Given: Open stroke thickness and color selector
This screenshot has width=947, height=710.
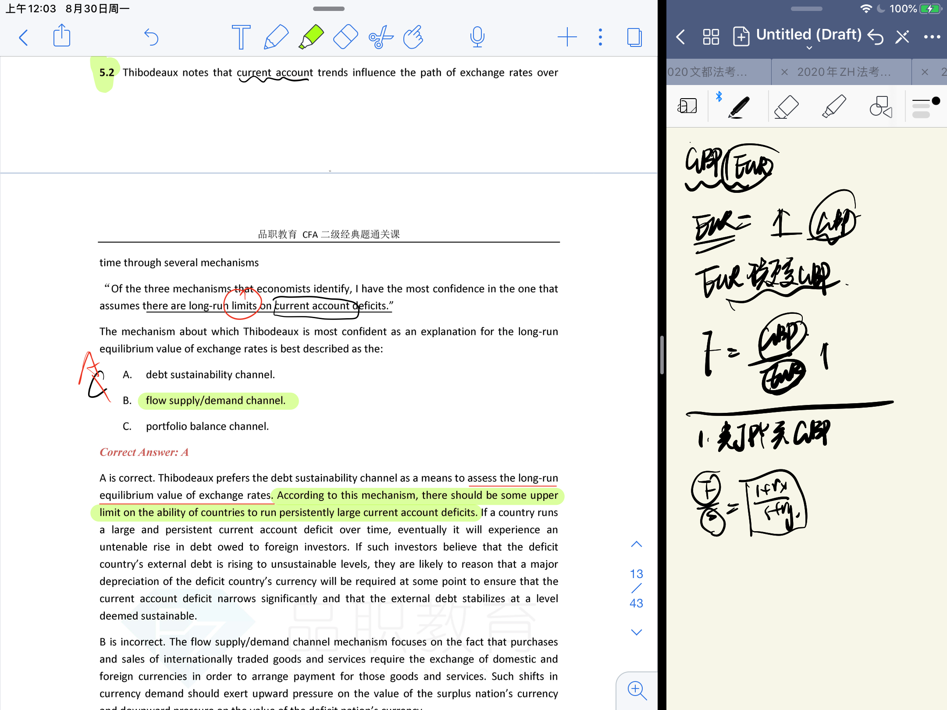Looking at the screenshot, I should click(926, 107).
